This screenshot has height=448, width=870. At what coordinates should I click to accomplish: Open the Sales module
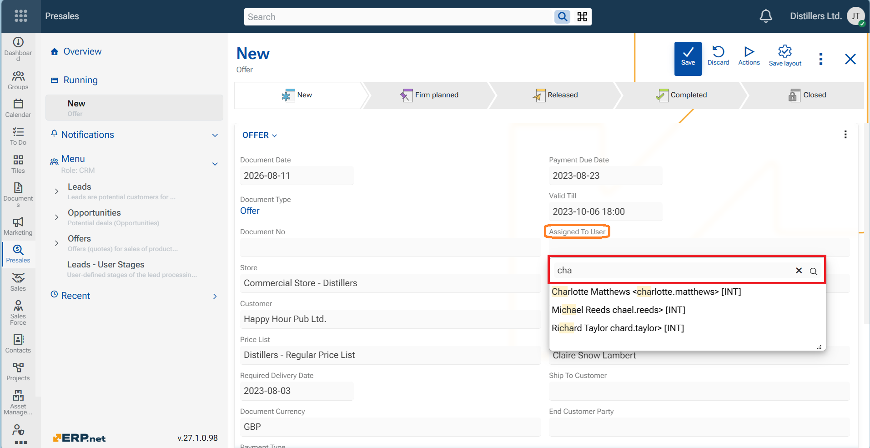tap(18, 282)
